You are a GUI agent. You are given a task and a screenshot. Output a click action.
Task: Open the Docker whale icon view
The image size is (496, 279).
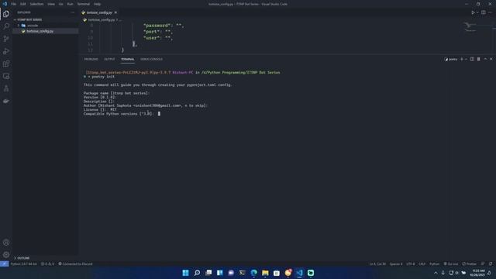pyautogui.click(x=6, y=102)
